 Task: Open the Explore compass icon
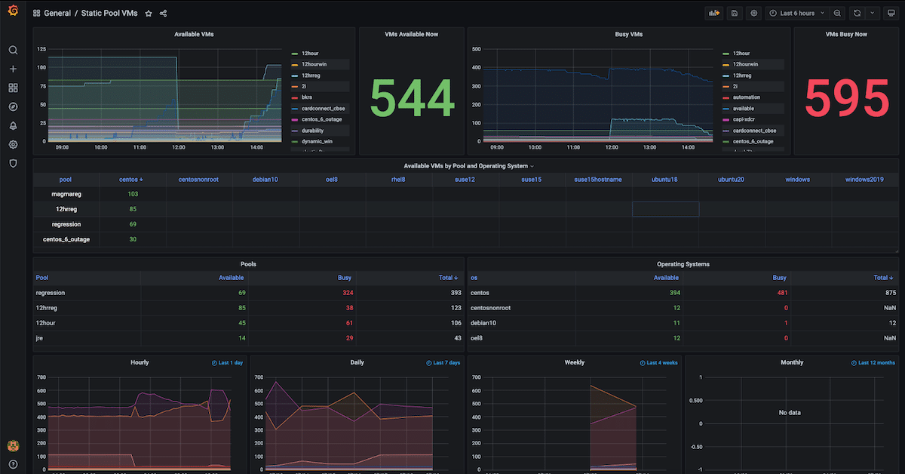click(13, 106)
